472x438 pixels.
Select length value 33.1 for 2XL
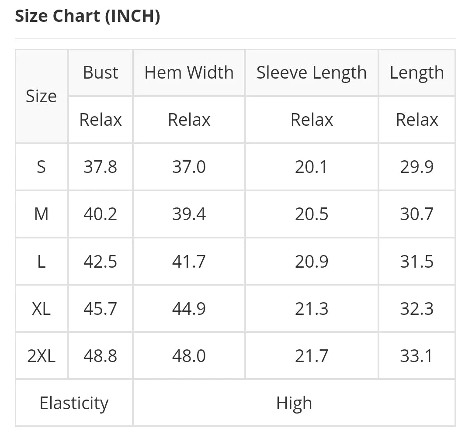coord(417,356)
